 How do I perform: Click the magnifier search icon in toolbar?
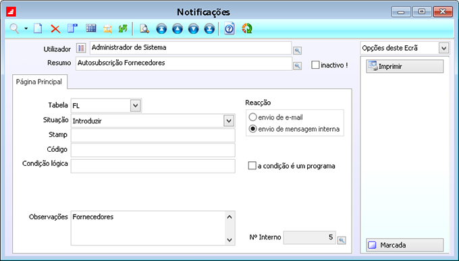[14, 29]
